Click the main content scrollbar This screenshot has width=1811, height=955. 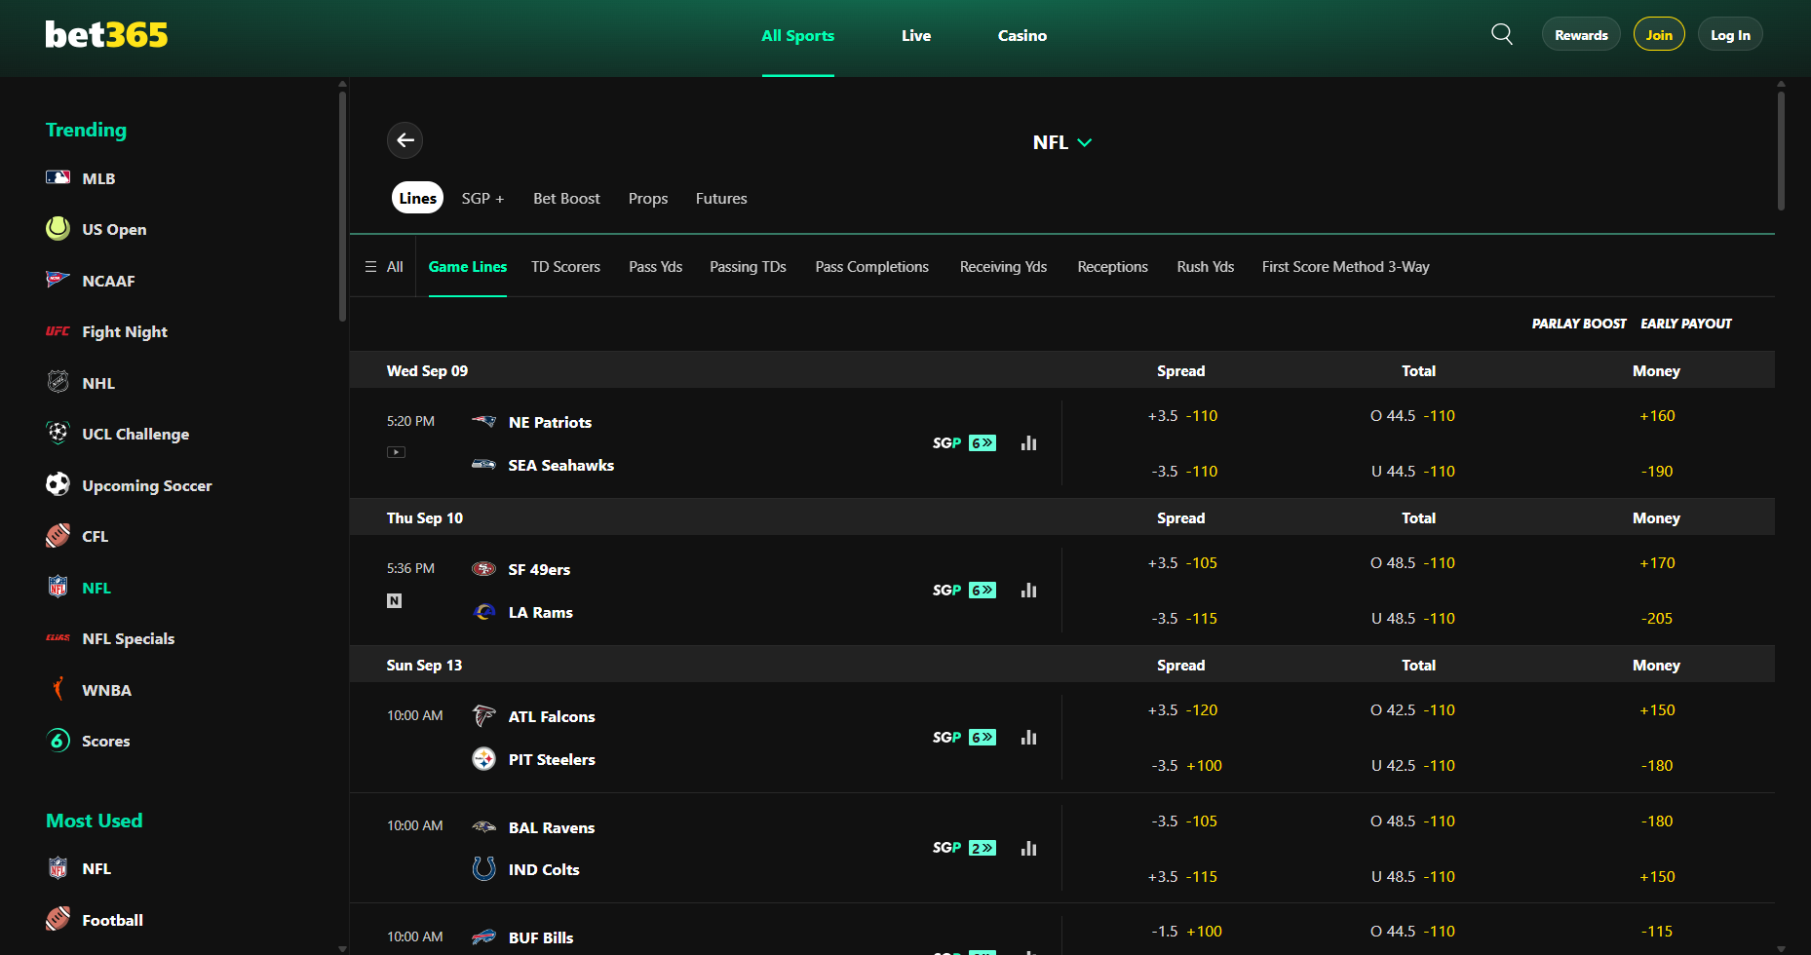coord(1781,151)
